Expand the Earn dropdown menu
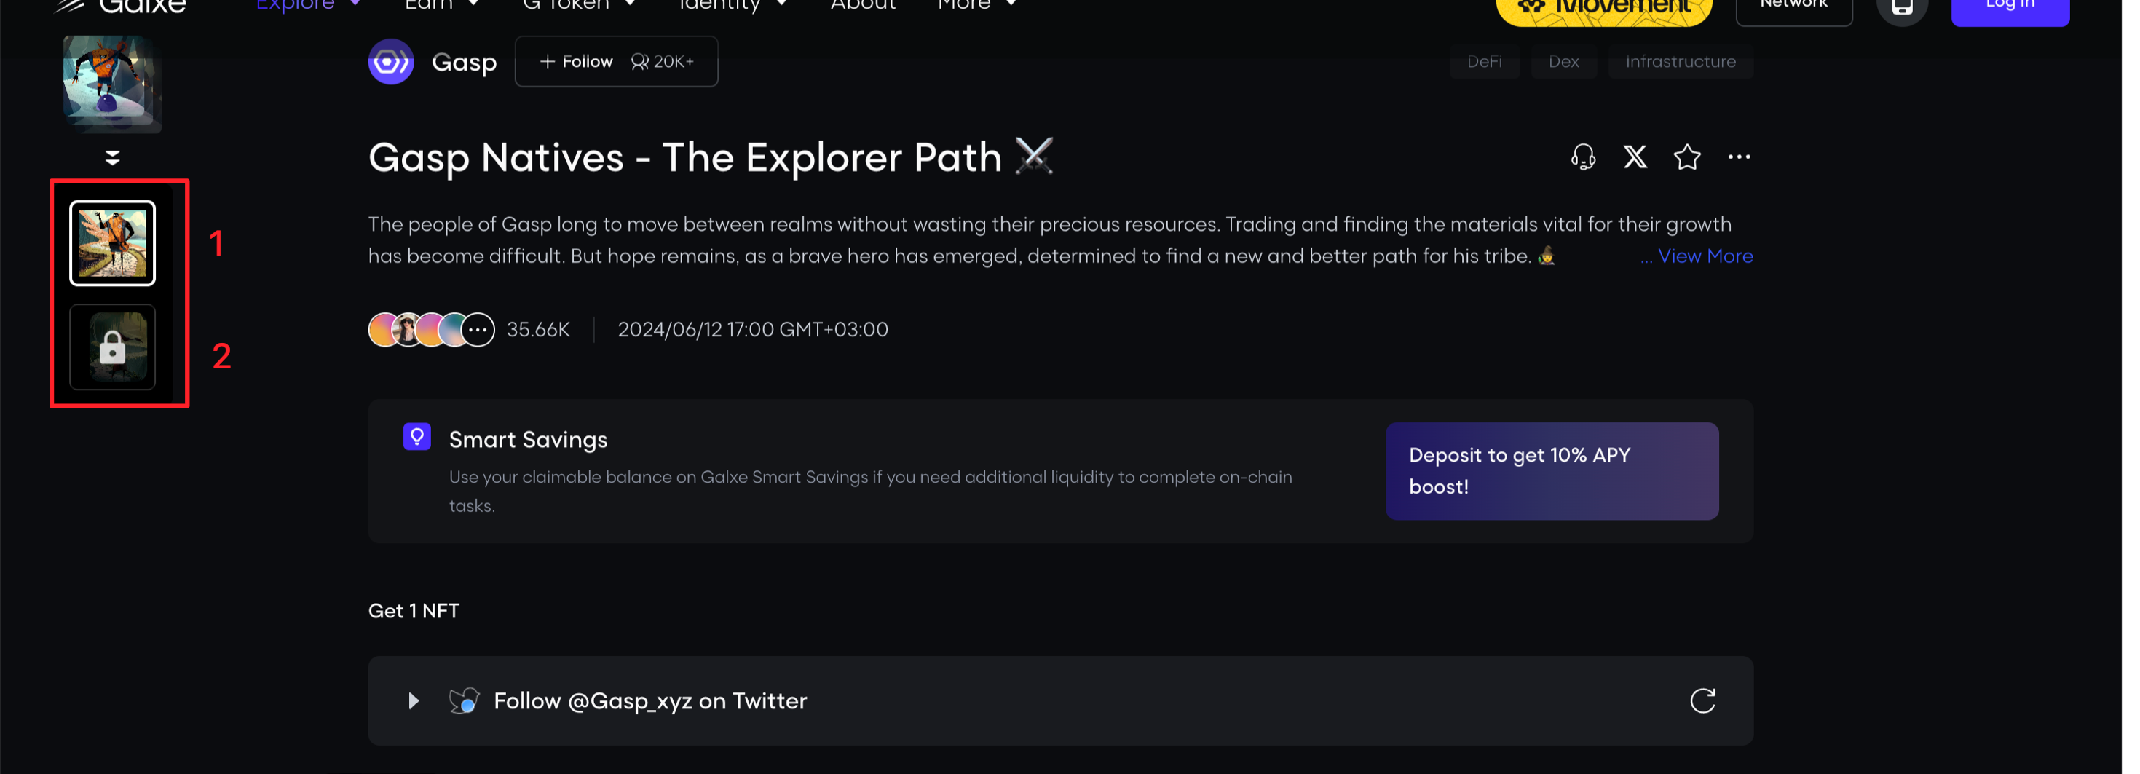Viewport: 2140px width, 774px height. tap(442, 5)
